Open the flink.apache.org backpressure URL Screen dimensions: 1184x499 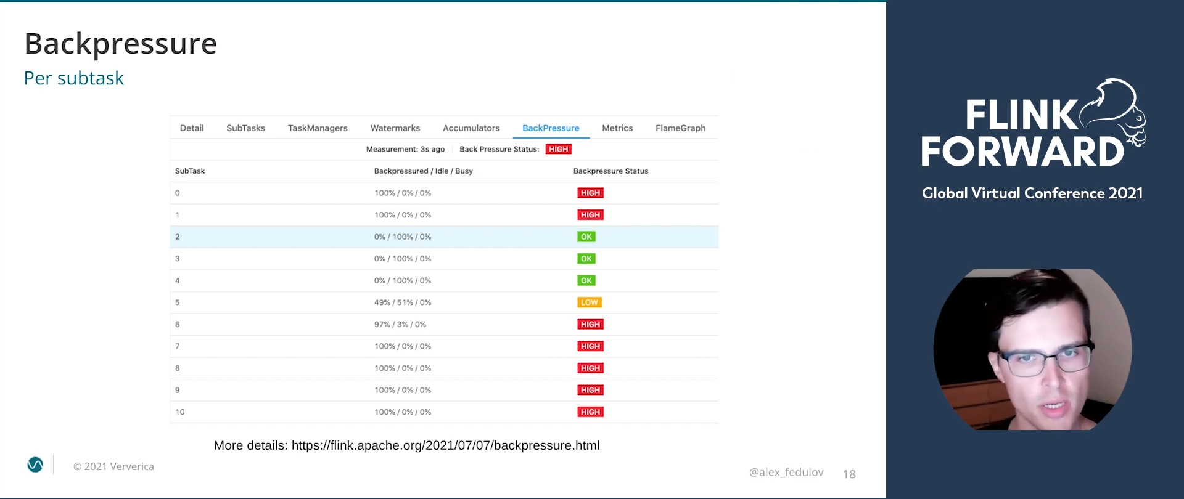[445, 445]
